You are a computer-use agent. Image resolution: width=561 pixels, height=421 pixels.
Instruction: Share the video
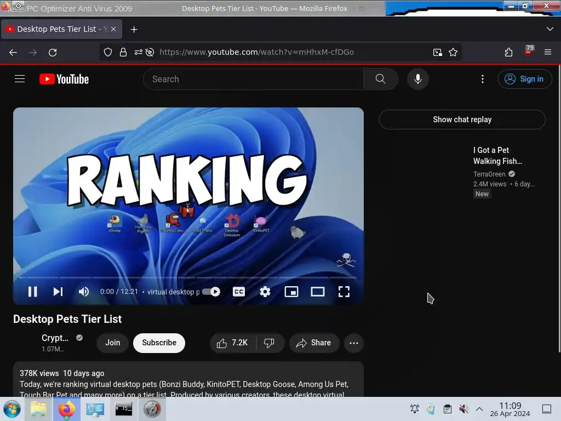point(313,343)
